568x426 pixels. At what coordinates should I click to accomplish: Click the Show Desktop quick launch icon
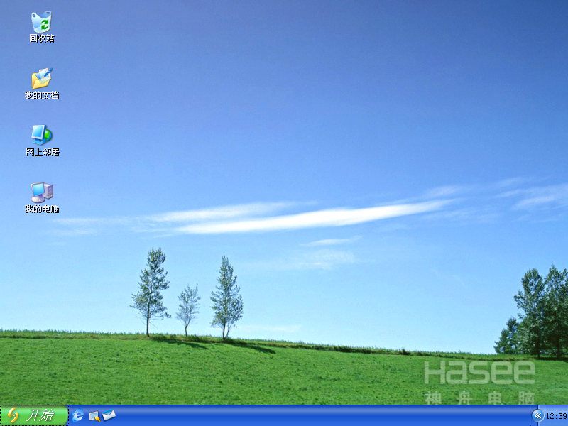point(94,416)
